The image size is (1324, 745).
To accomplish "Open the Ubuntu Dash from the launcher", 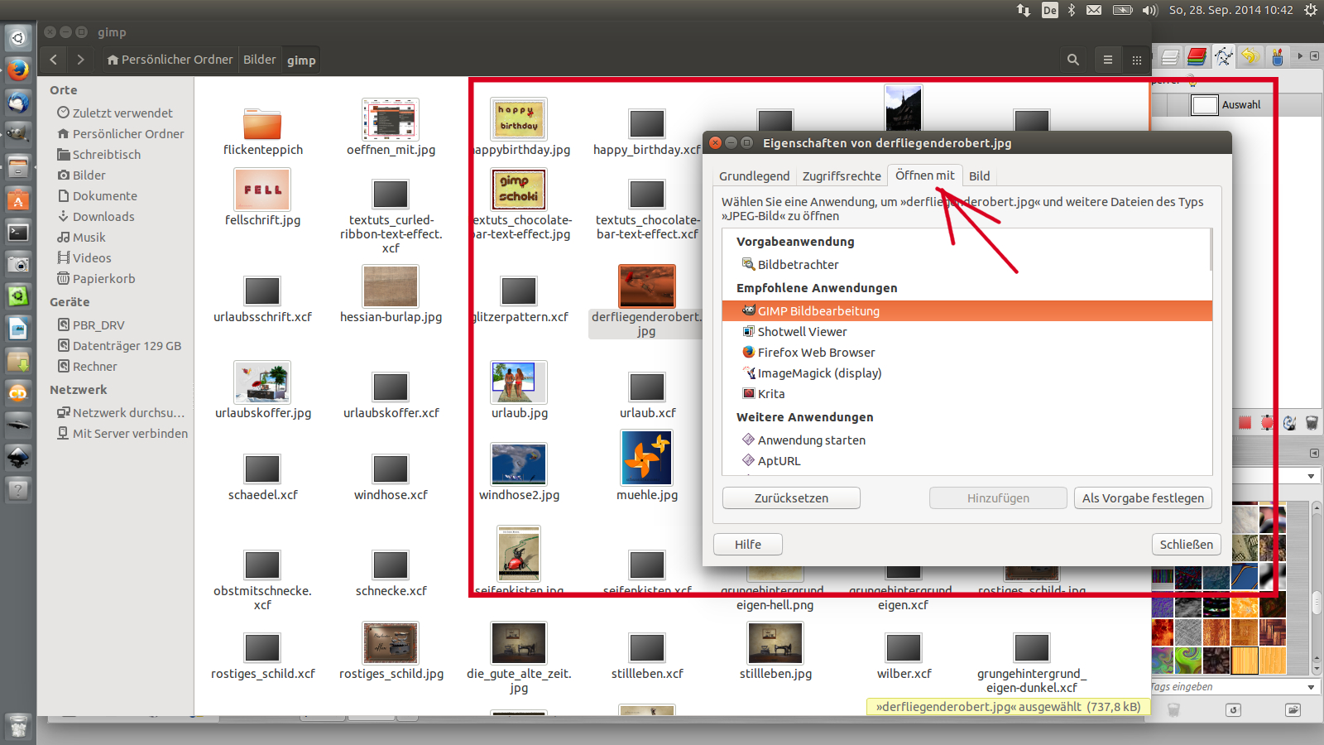I will [18, 38].
